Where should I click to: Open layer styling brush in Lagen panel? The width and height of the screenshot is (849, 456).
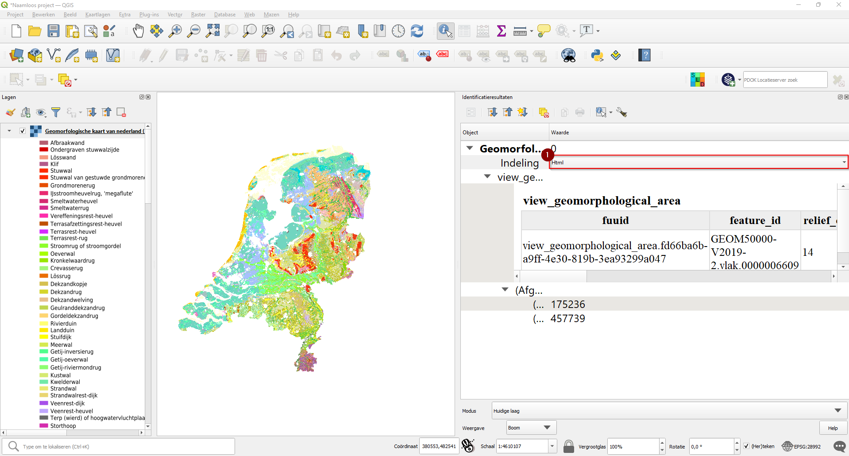(x=11, y=112)
